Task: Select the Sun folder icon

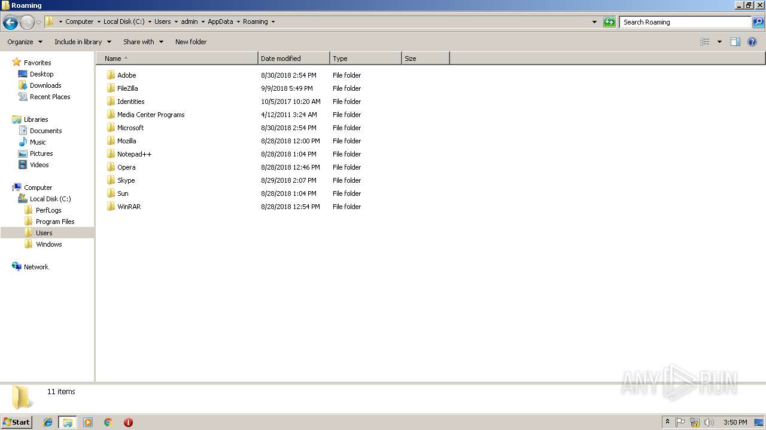Action: pos(111,193)
